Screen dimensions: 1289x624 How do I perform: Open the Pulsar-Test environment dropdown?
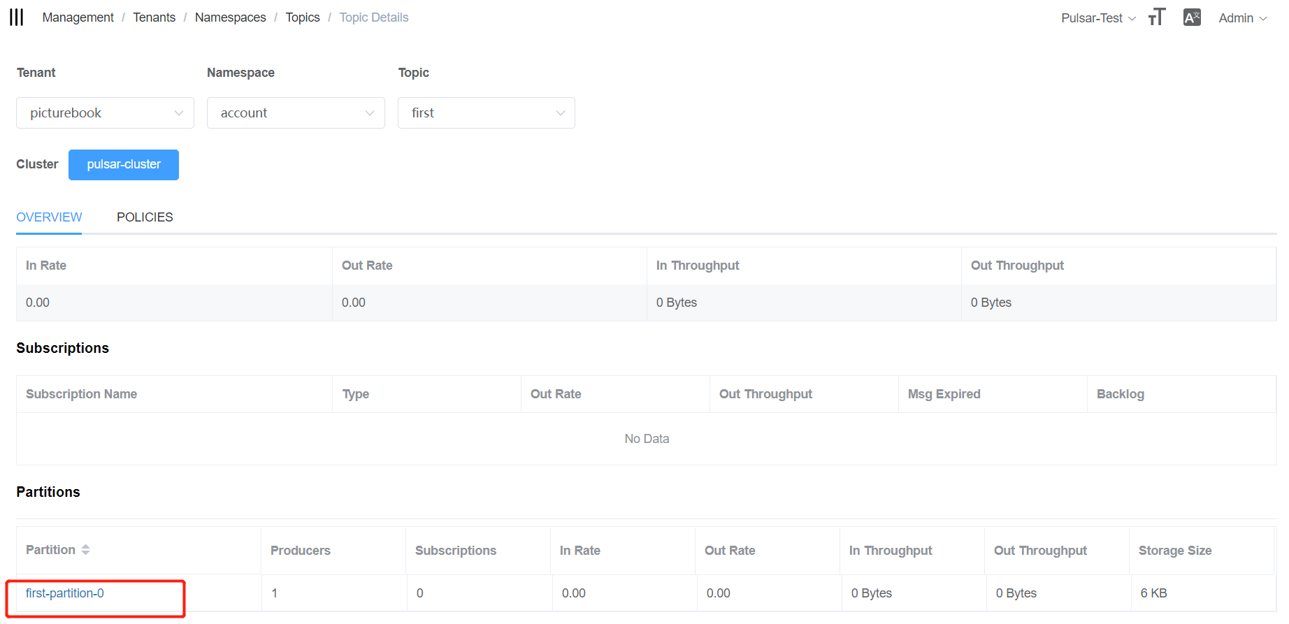click(1098, 18)
